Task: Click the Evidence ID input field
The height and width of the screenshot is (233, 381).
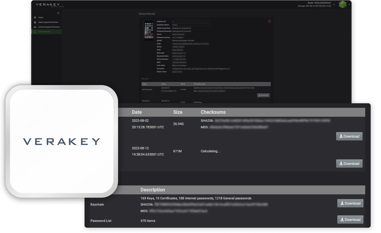Action: pos(191,21)
